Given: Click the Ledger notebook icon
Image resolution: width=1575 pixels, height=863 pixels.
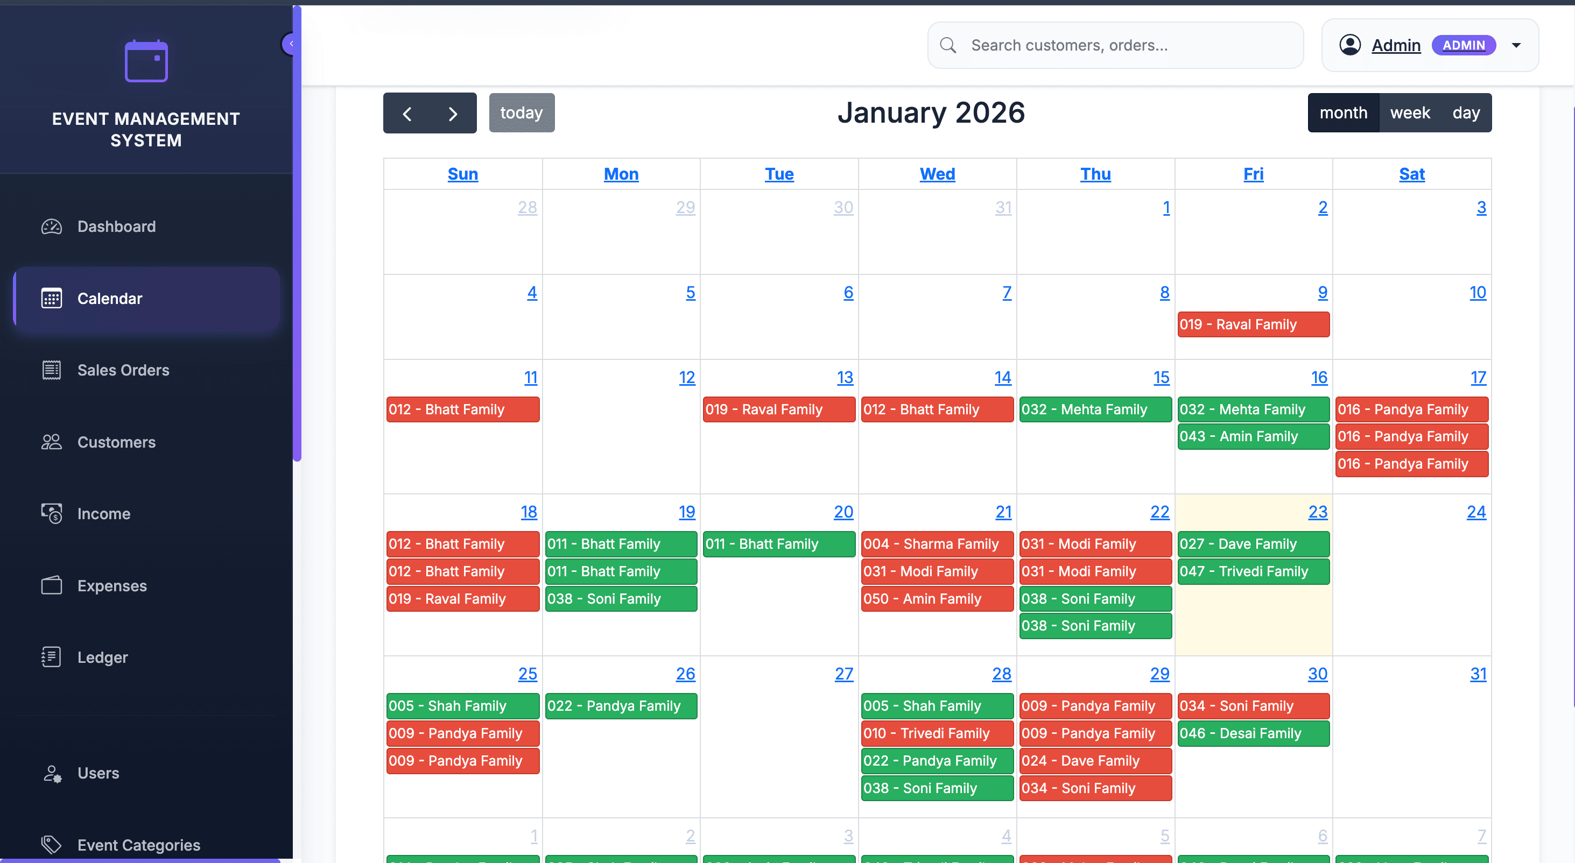Looking at the screenshot, I should point(51,657).
